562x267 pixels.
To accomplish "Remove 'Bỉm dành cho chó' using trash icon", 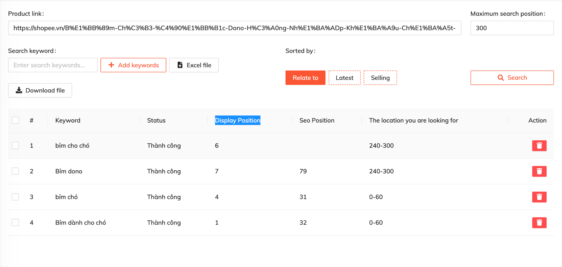I will 539,223.
